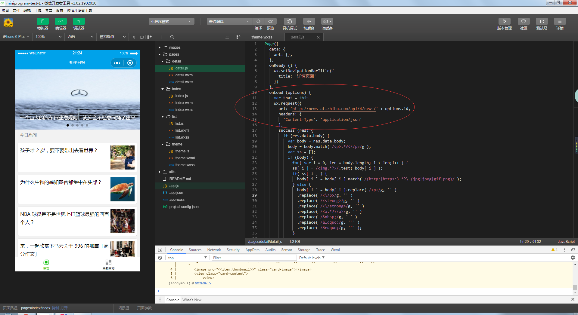
Task: Open the app.json file
Action: tap(176, 193)
